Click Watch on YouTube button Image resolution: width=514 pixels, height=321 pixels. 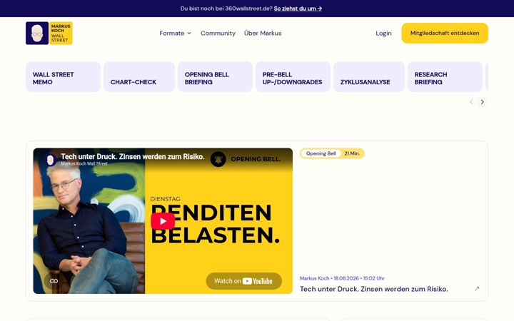coord(243,281)
